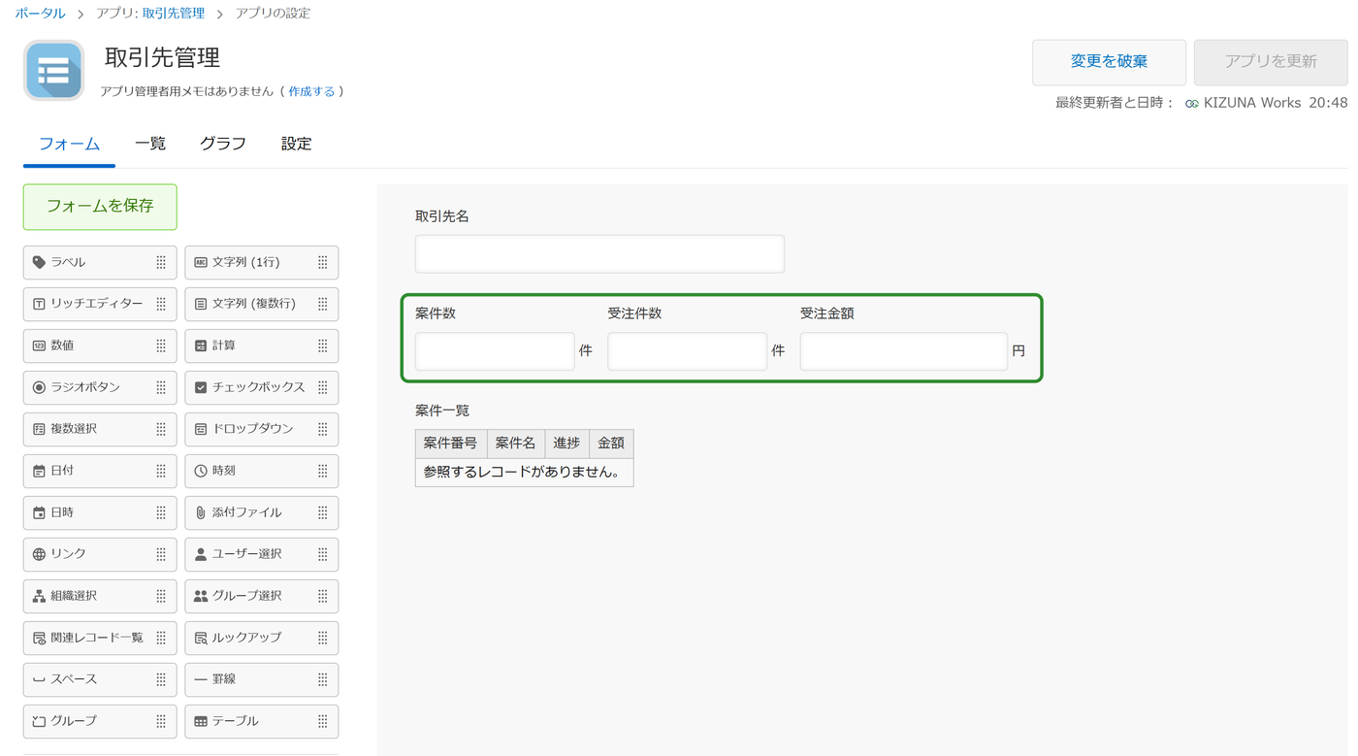Pick the リッチエディター field icon
Screen dimensions: 1358x756
39,304
